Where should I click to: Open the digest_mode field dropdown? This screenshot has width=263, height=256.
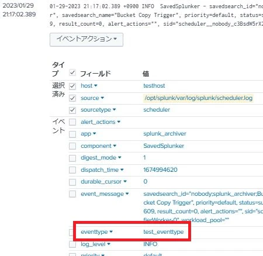click(x=101, y=157)
